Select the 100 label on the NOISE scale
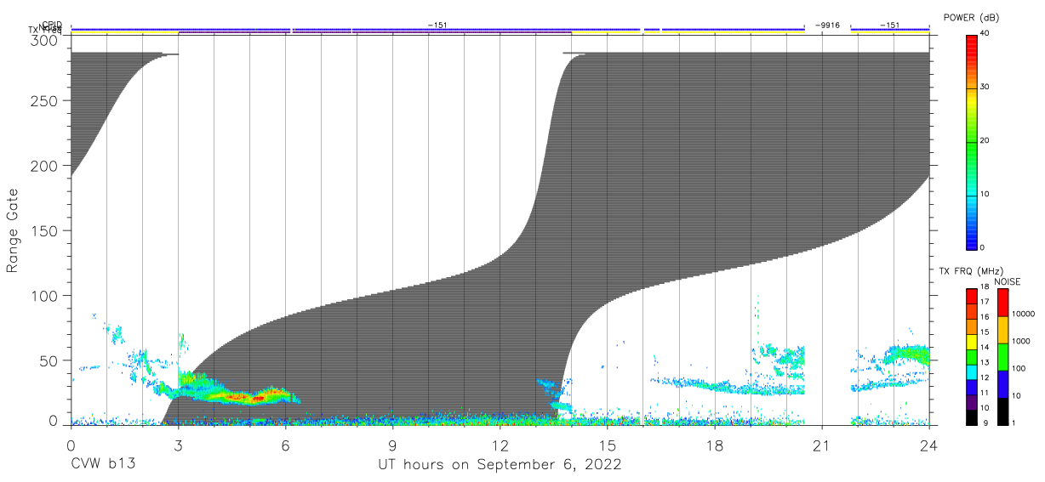1045x482 pixels. tap(1020, 368)
